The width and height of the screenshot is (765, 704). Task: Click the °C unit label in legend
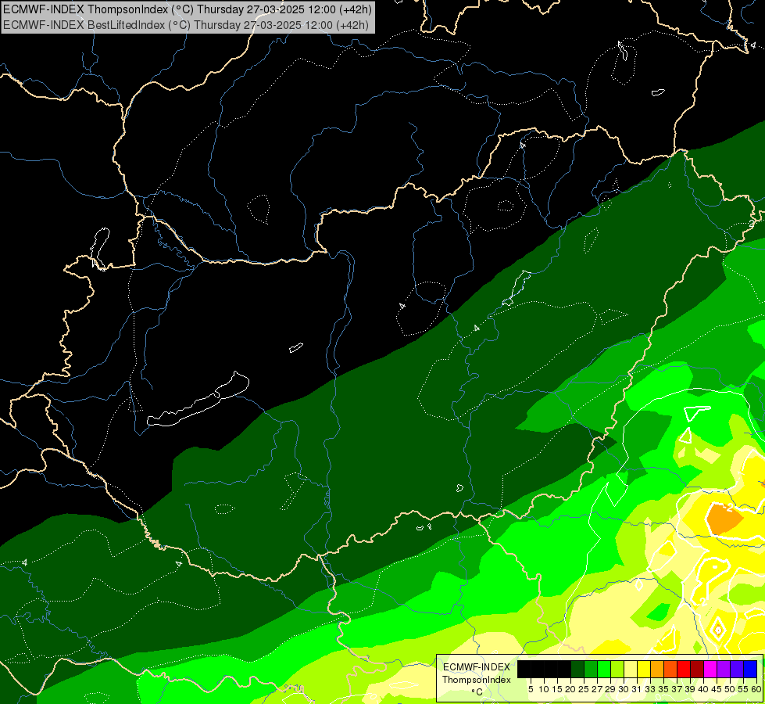[477, 692]
